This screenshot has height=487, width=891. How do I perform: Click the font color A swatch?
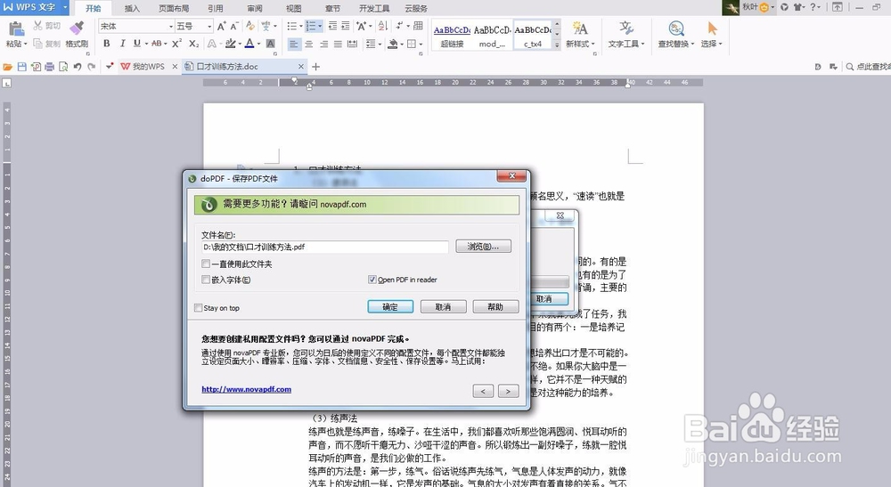249,44
